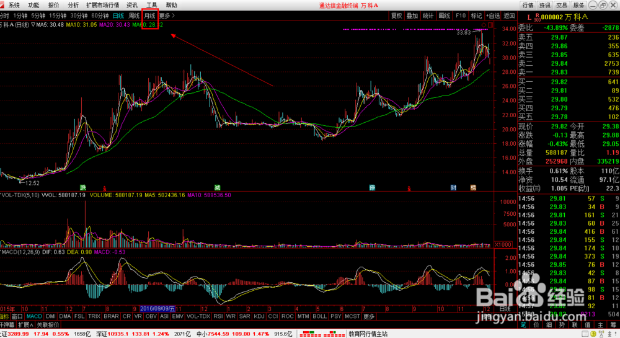Click the diamond icon above the price axis
This screenshot has width=620, height=338.
click(484, 25)
